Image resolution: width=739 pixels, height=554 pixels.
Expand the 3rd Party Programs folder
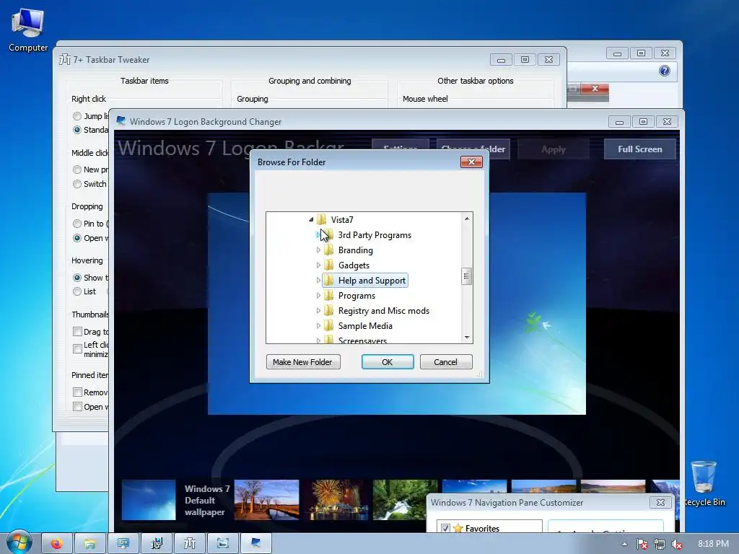pyautogui.click(x=318, y=234)
